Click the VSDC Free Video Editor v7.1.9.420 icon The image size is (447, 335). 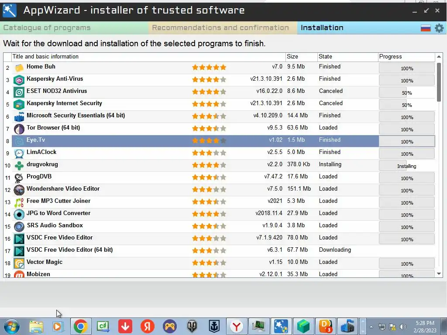click(19, 239)
